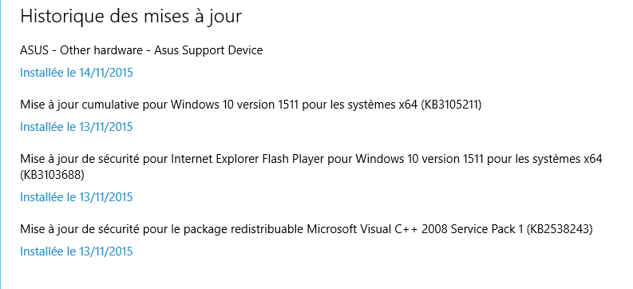
Task: Click the (KB3103688) text on its own line
Action: (x=52, y=175)
